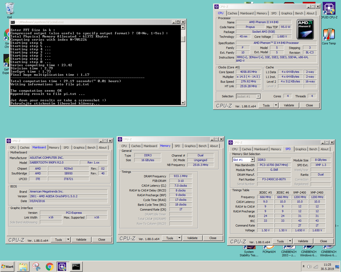
Task: Switch to Caches tab in CPU window
Action: coord(232,13)
